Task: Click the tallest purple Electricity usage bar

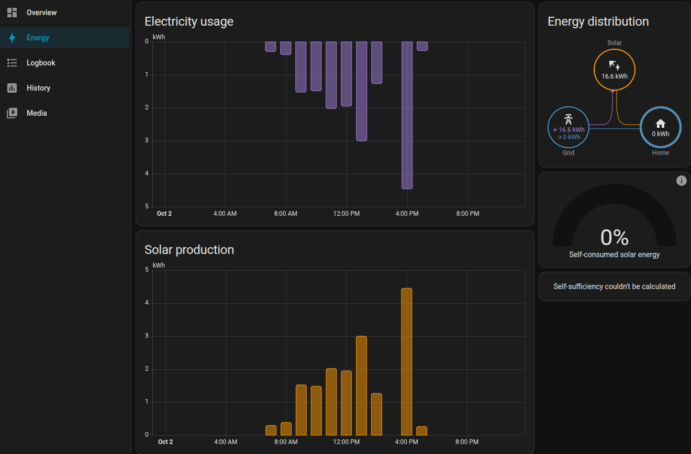Action: pyautogui.click(x=407, y=115)
